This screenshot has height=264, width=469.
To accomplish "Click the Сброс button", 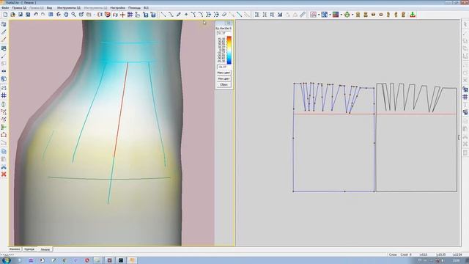I will click(x=224, y=85).
